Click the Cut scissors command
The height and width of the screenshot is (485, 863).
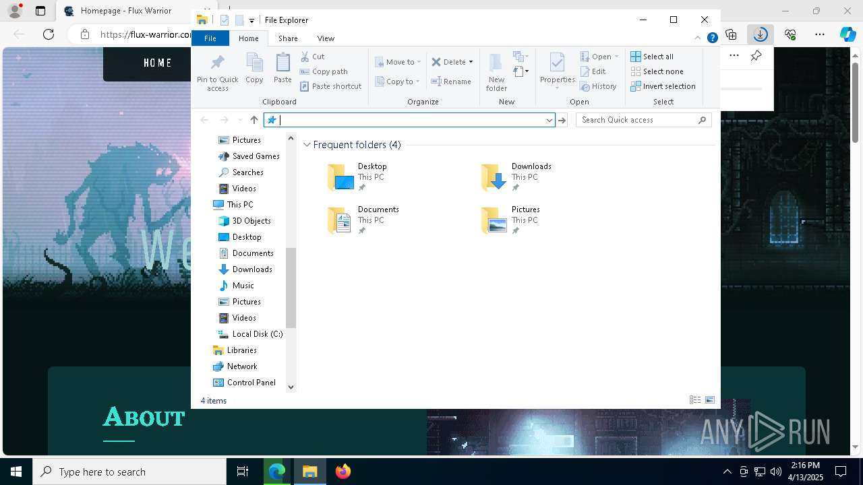(x=312, y=57)
